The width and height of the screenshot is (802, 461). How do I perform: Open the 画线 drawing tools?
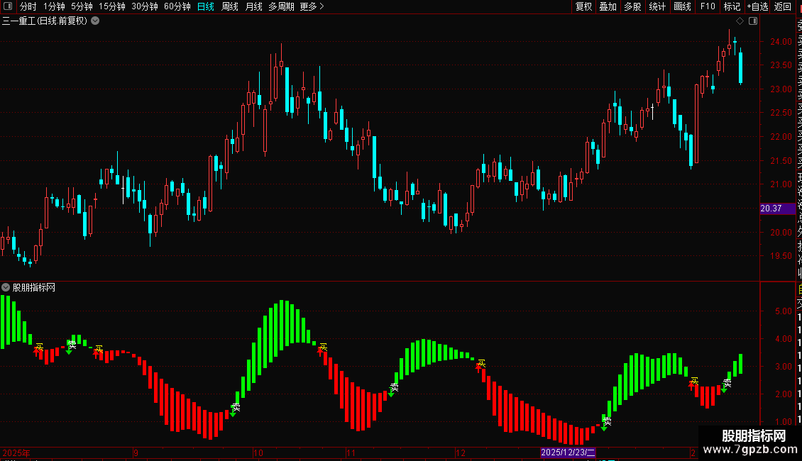click(682, 6)
